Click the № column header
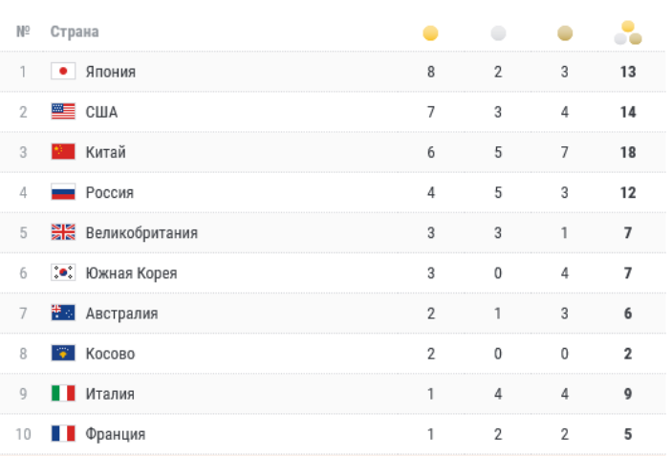Screen dimensions: 672x456 click(24, 32)
